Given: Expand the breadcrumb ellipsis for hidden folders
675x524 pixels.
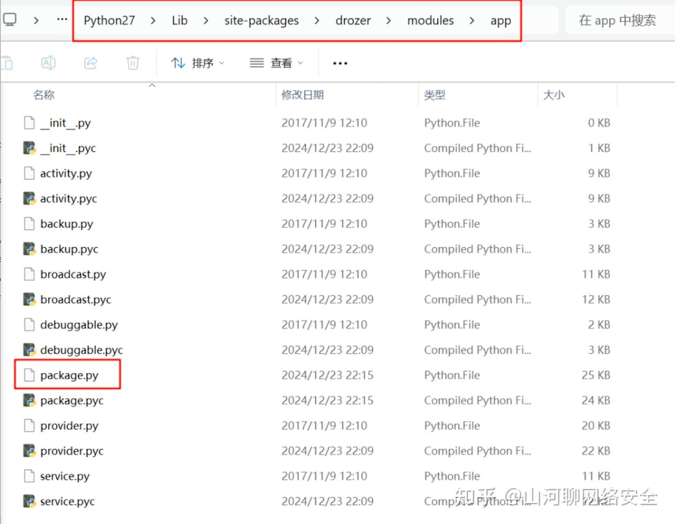Looking at the screenshot, I should click(62, 20).
